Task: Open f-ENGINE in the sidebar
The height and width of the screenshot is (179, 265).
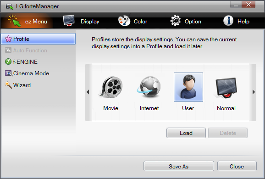Action: (x=38, y=62)
